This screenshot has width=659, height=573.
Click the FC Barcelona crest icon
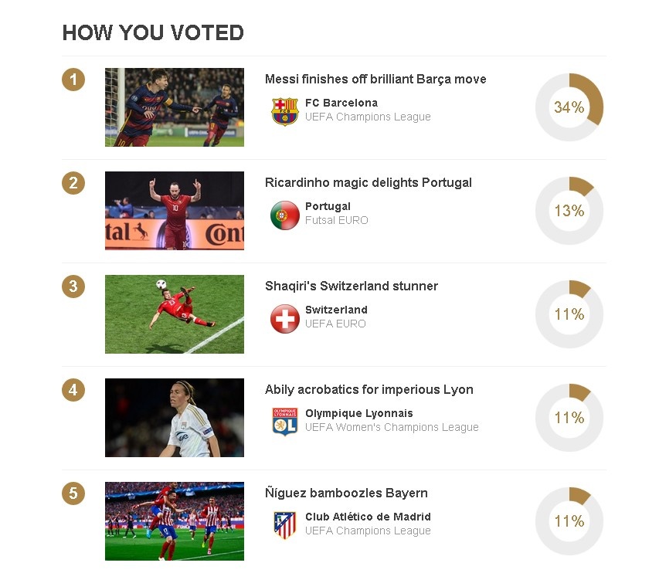[284, 111]
